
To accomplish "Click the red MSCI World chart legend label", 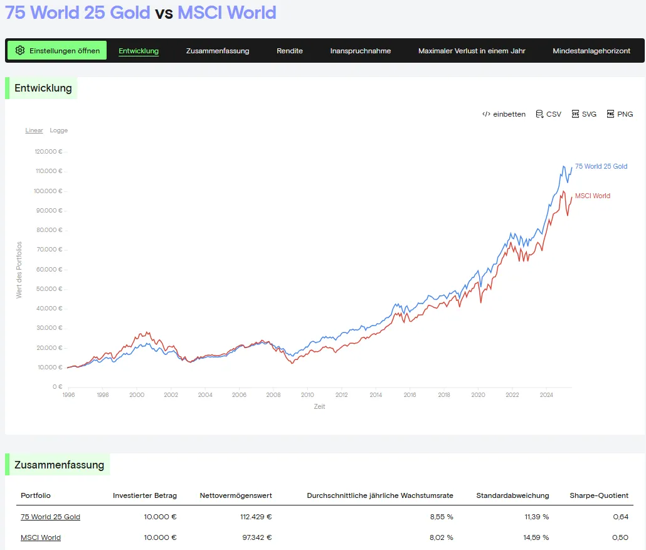I will [592, 196].
